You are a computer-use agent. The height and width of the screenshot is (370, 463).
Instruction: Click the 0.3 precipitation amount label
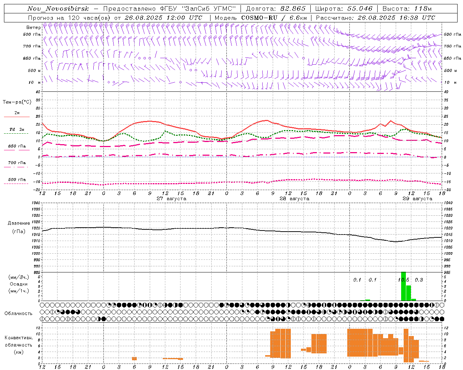pos(419,280)
